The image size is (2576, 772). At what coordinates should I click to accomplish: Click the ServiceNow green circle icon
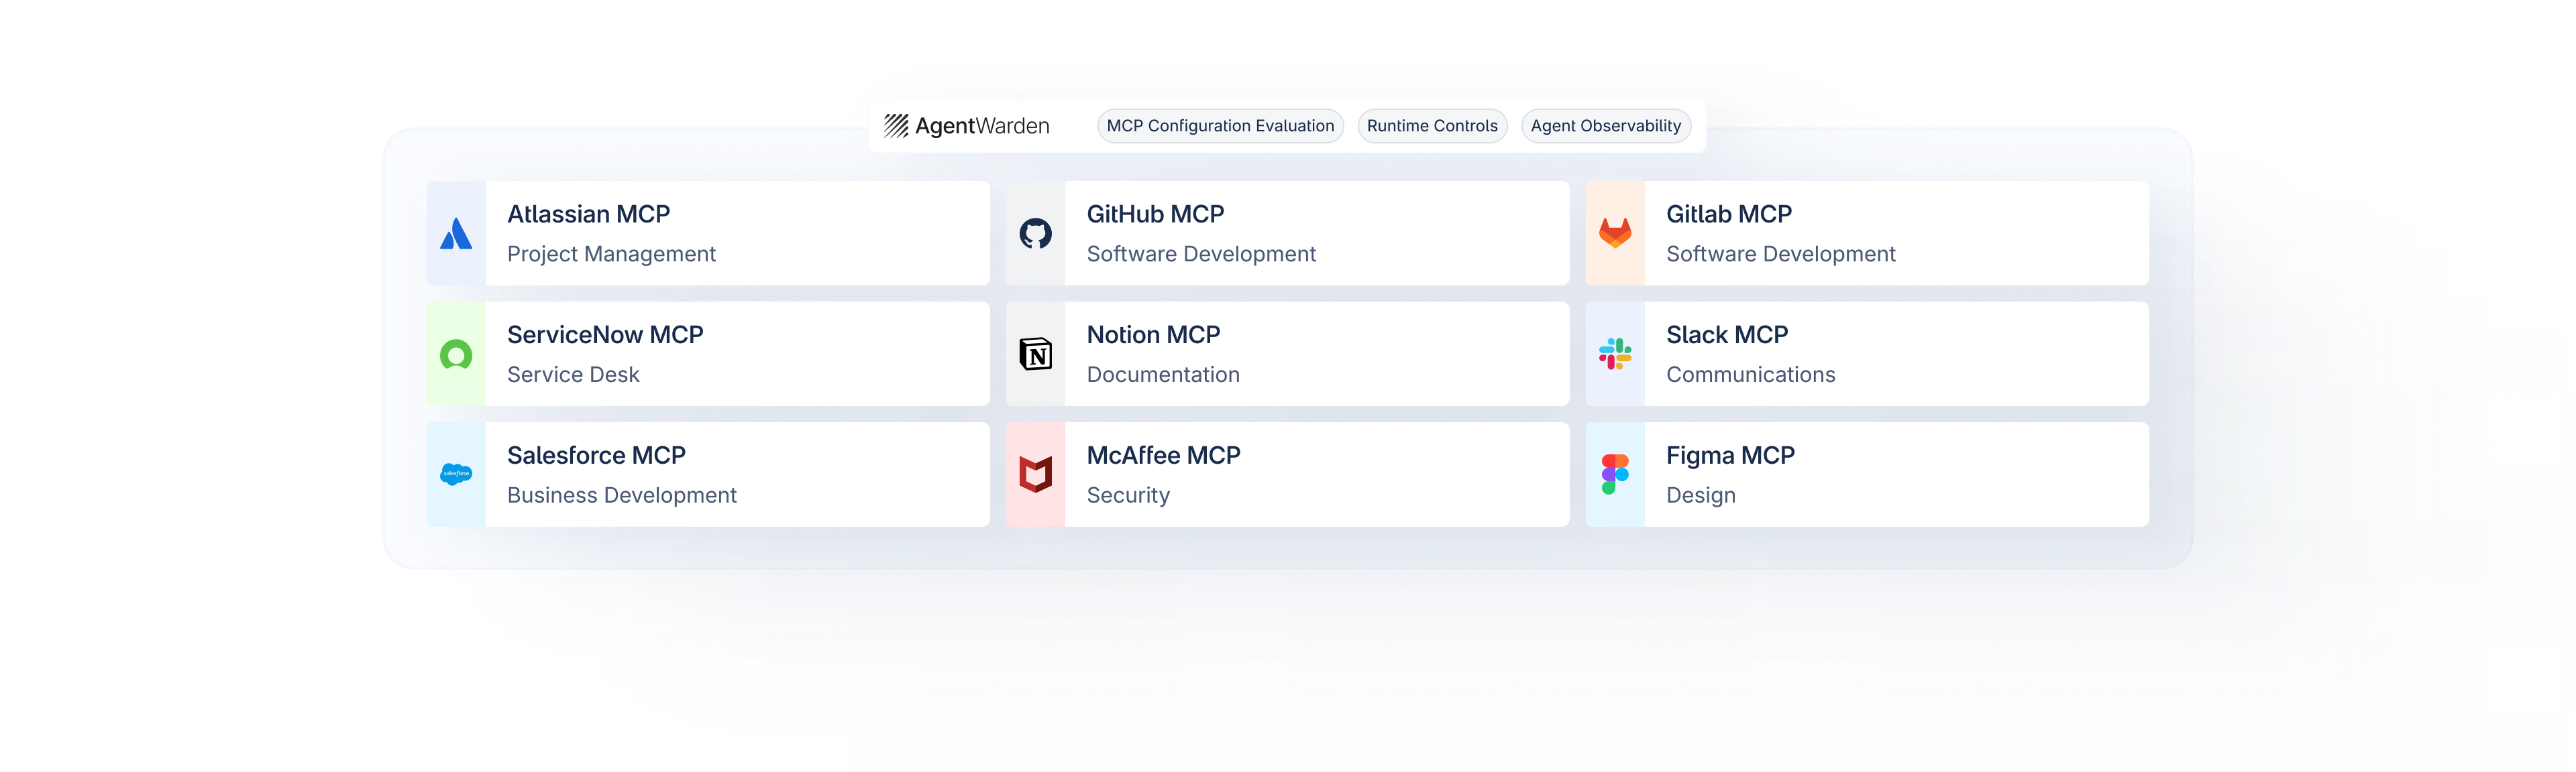456,355
